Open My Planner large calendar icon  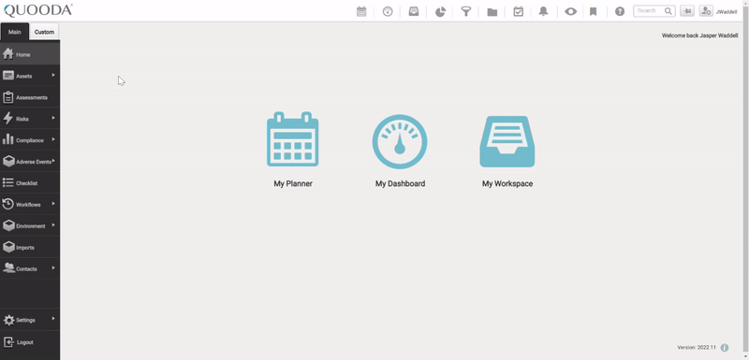click(293, 139)
